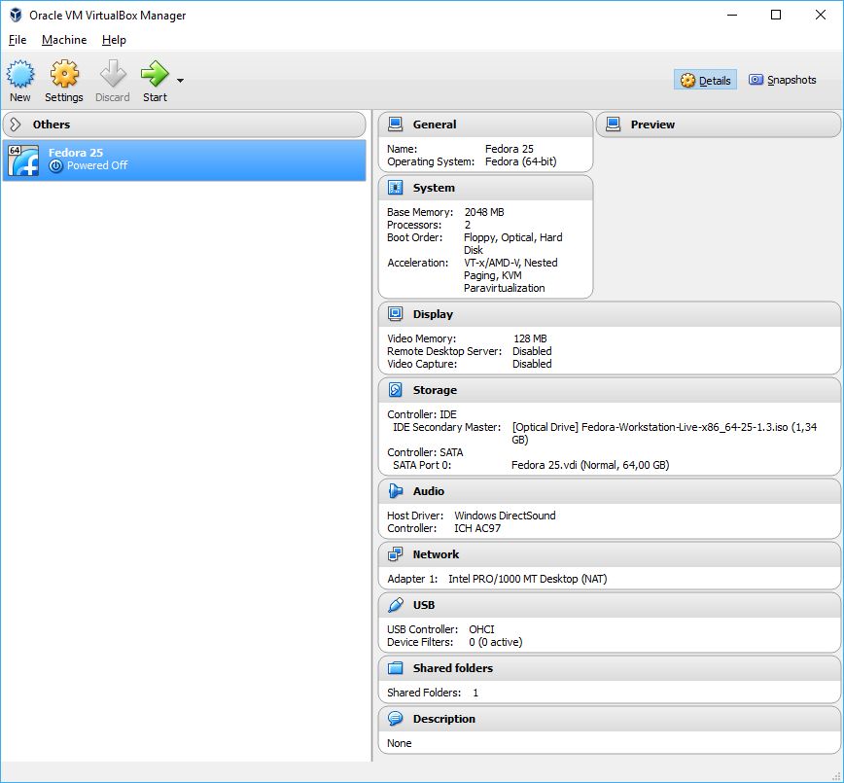Screen dimensions: 844x783
Task: Click the Fedora-Workstation-Live ISO entry
Action: [x=664, y=433]
